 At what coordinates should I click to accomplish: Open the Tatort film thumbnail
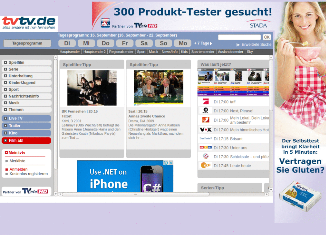(x=92, y=88)
